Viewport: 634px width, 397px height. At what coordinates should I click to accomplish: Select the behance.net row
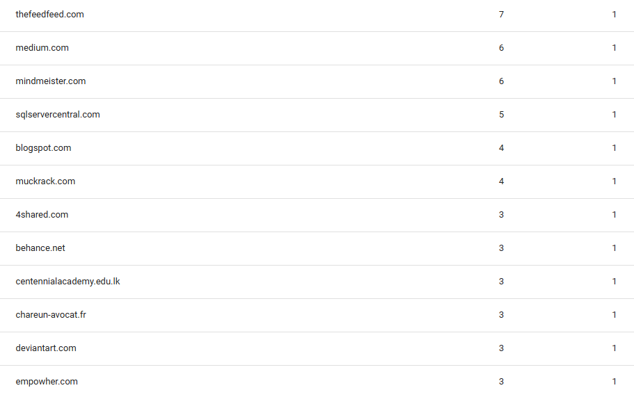40,248
